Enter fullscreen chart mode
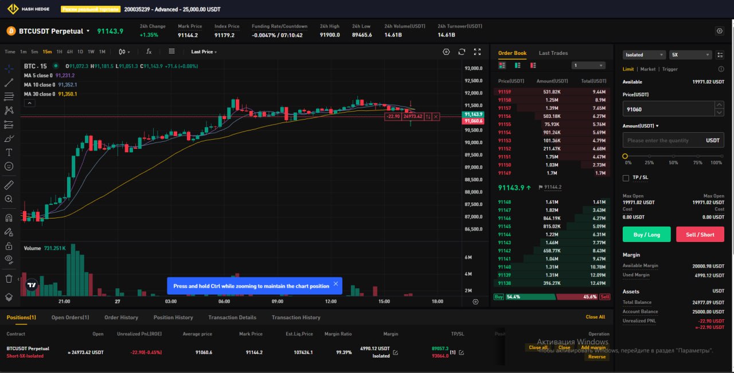 [x=477, y=52]
